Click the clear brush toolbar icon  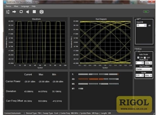(28, 12)
